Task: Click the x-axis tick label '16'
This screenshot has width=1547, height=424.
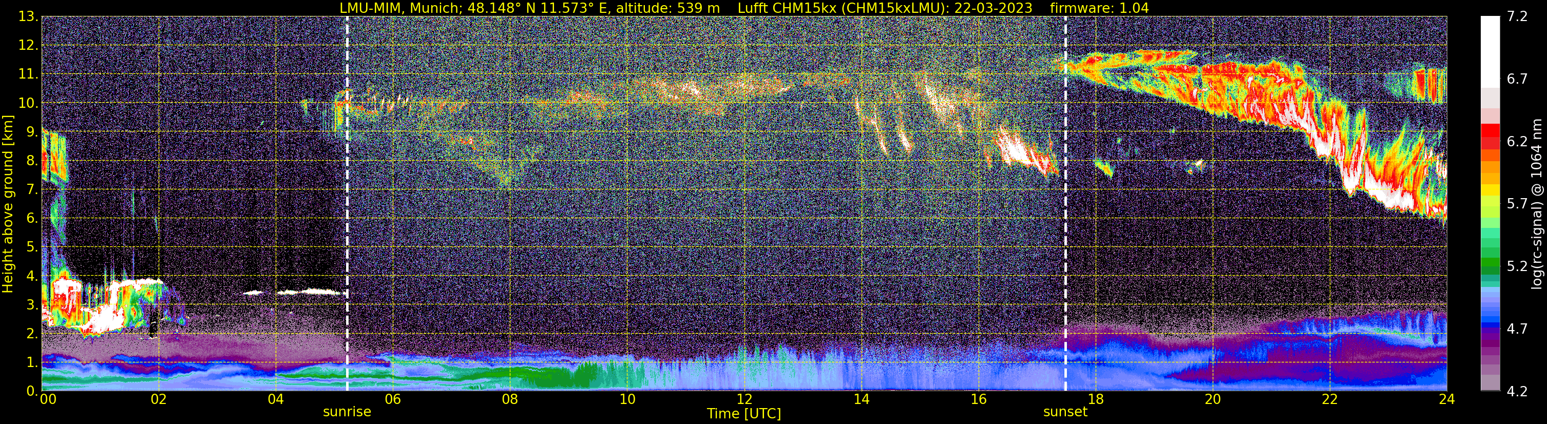Action: pos(978,399)
